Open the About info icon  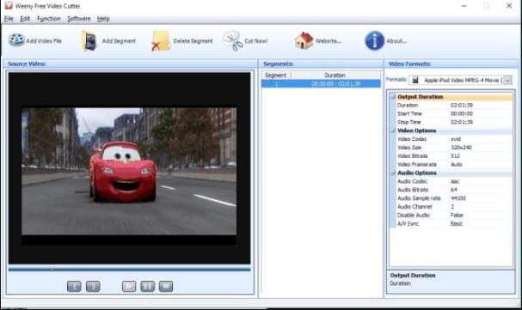[x=375, y=41]
